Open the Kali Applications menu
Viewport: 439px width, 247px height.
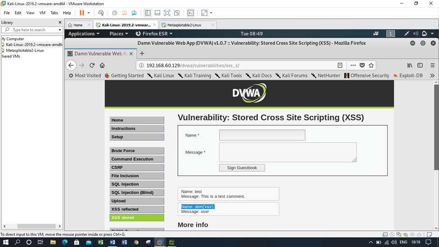coord(84,34)
